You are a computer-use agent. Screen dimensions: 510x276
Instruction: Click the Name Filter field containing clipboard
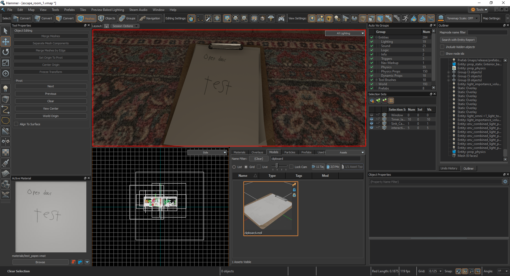pyautogui.click(x=316, y=159)
